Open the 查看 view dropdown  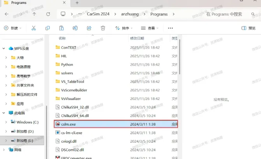tap(150, 28)
